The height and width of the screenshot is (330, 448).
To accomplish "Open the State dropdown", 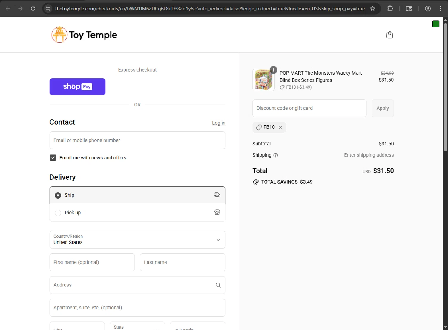I will pos(137,326).
